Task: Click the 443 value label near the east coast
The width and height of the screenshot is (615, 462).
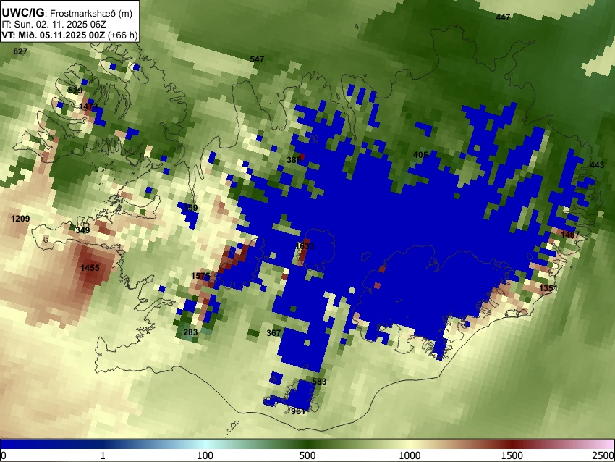Action: 597,165
